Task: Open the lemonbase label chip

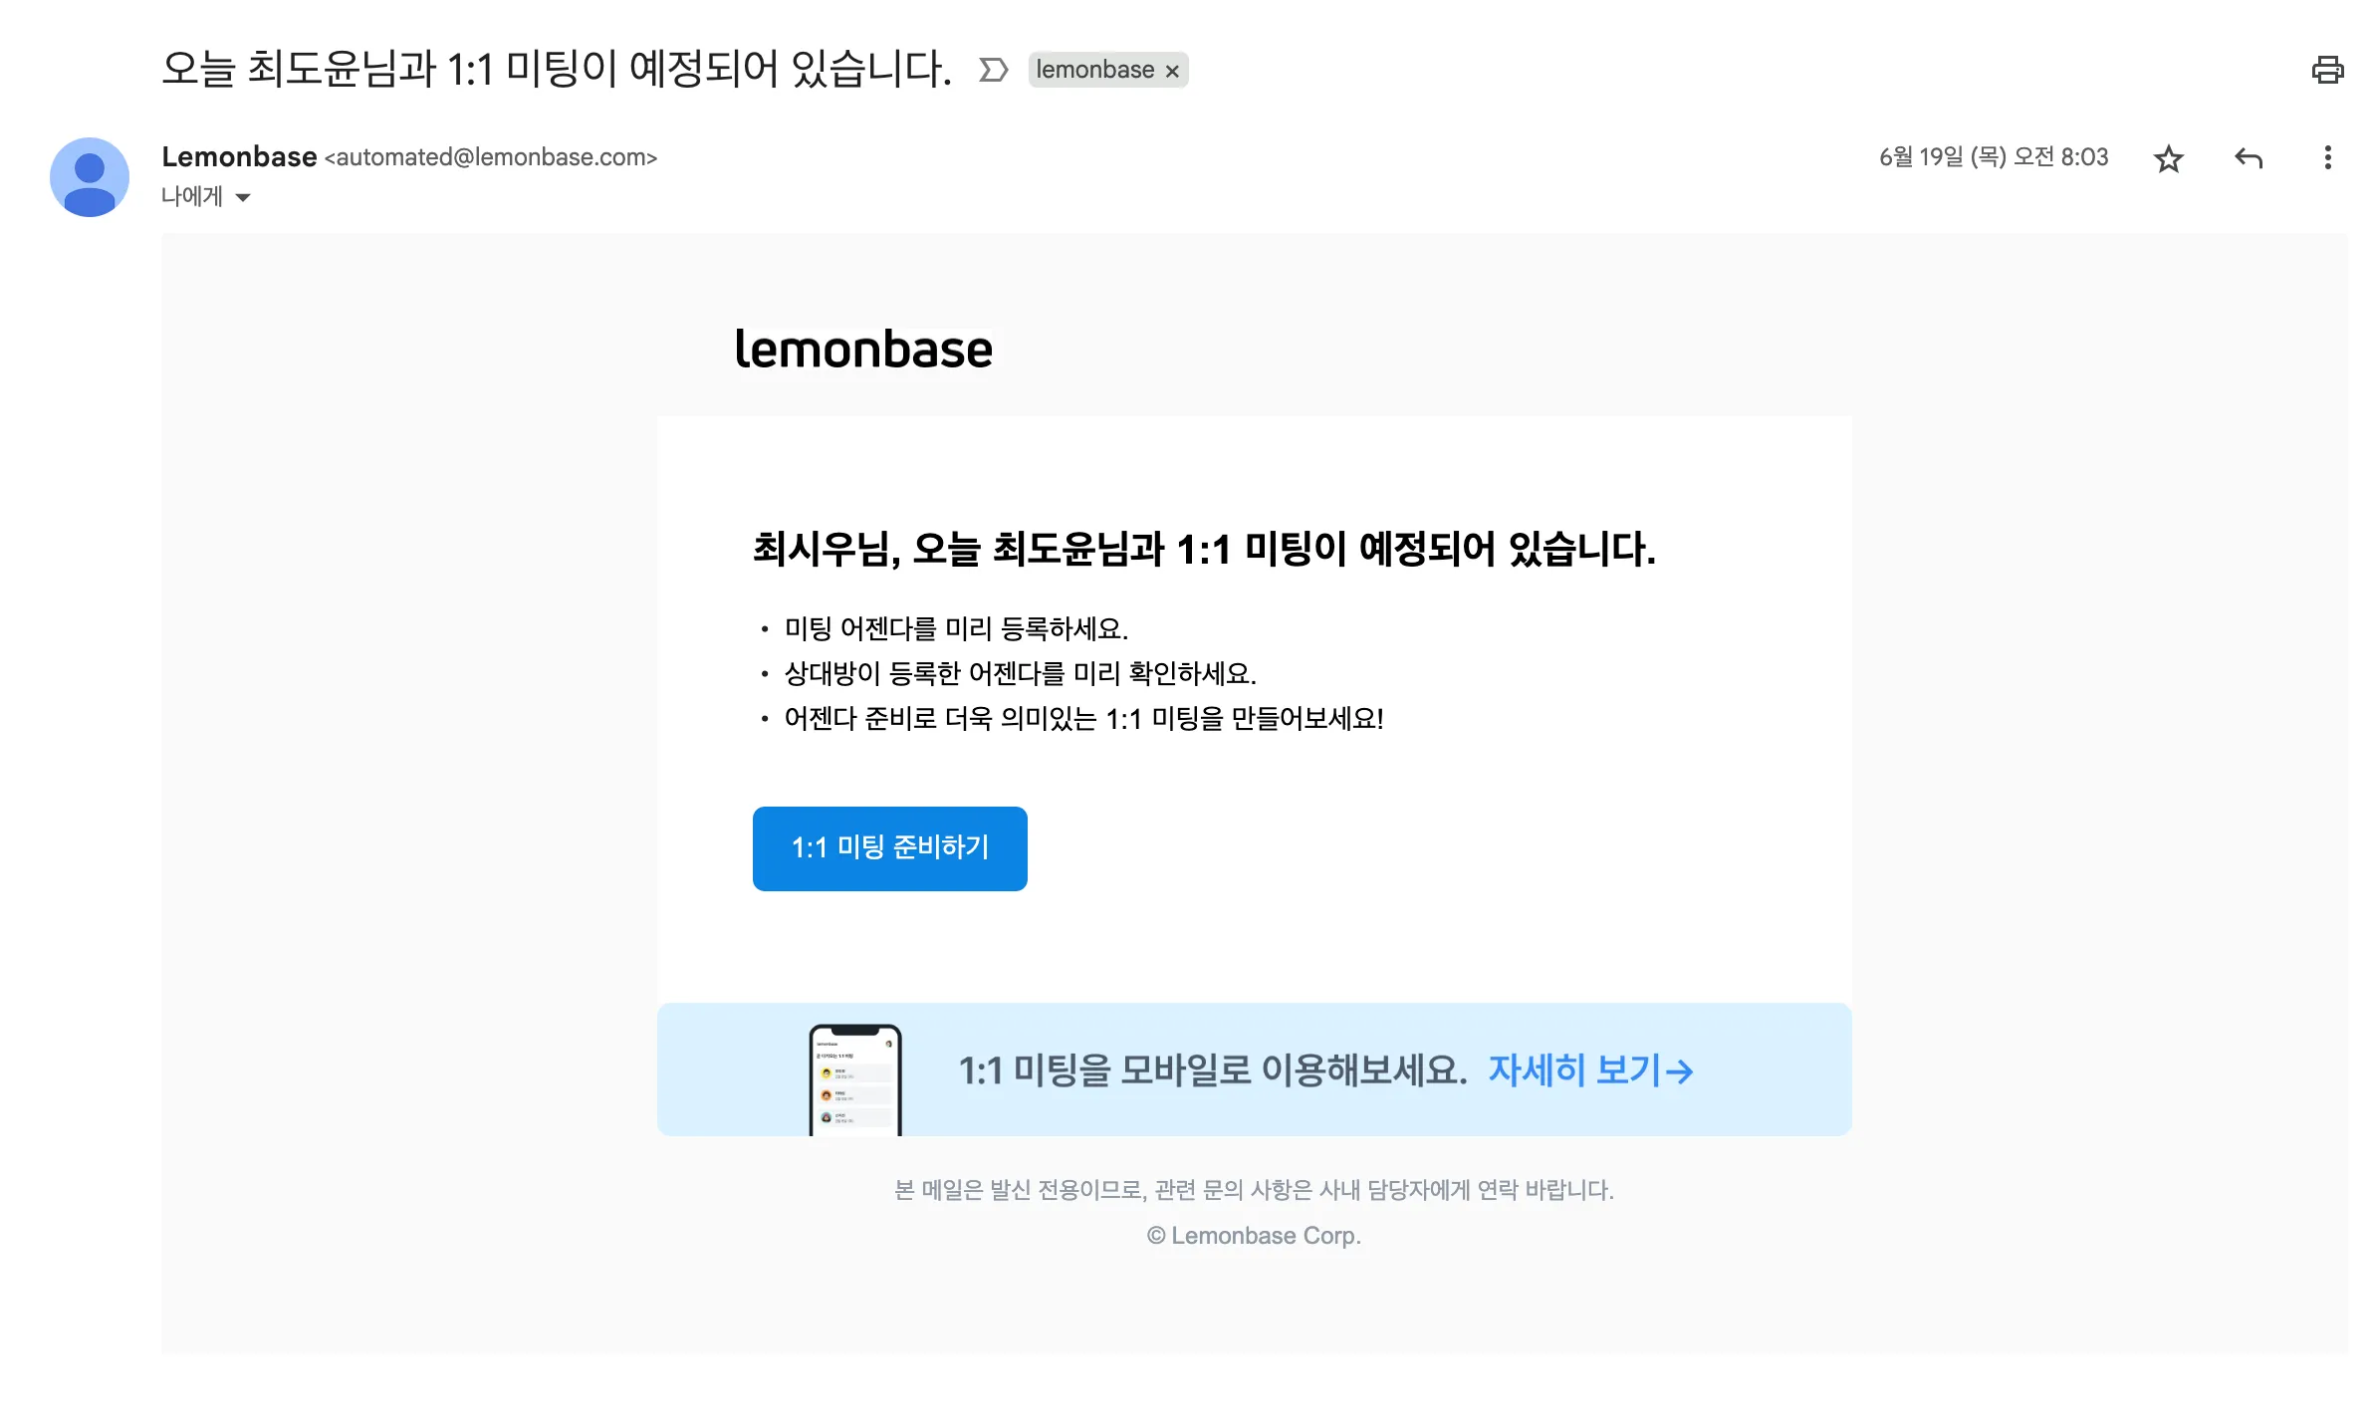Action: (x=1094, y=70)
